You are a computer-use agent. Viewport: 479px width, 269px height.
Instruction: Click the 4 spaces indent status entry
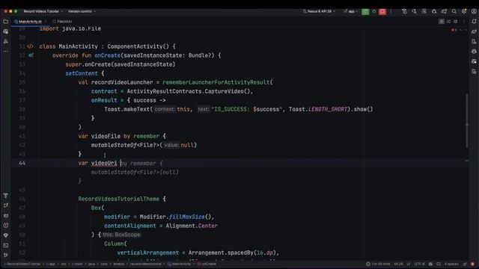click(x=451, y=264)
